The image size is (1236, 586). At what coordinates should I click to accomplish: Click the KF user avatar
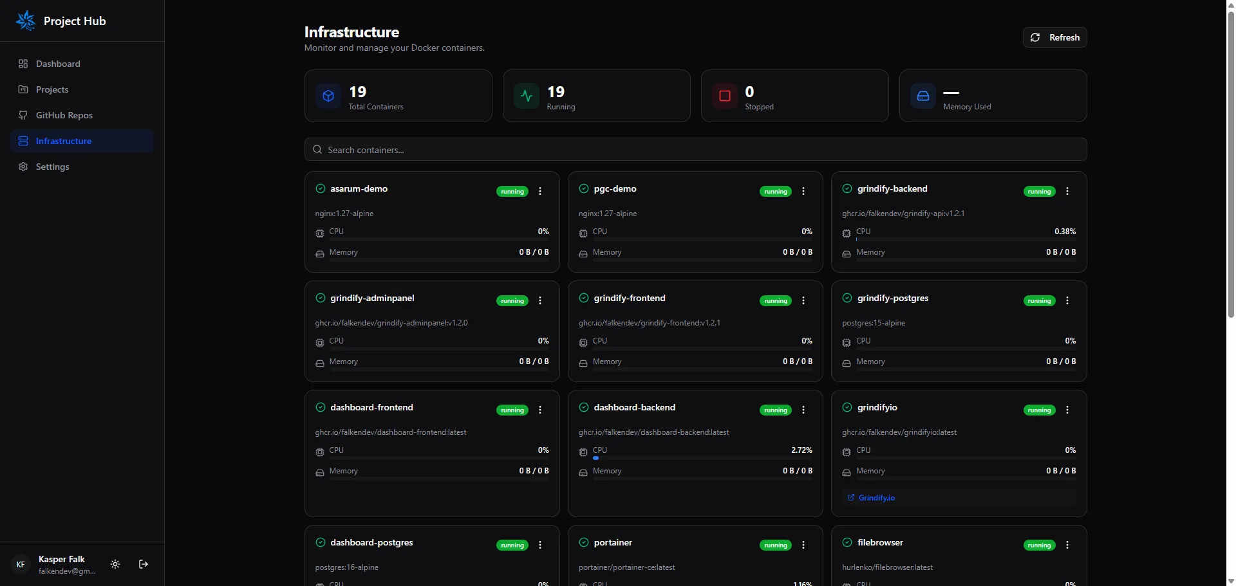[21, 564]
